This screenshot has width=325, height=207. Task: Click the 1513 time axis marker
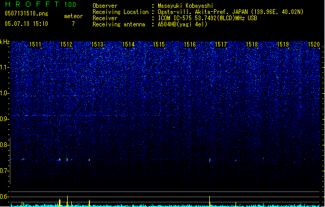(98, 45)
